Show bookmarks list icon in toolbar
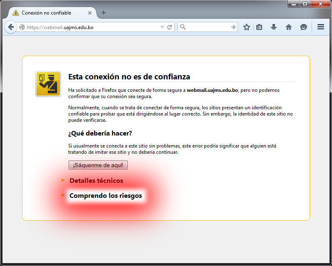 259,27
